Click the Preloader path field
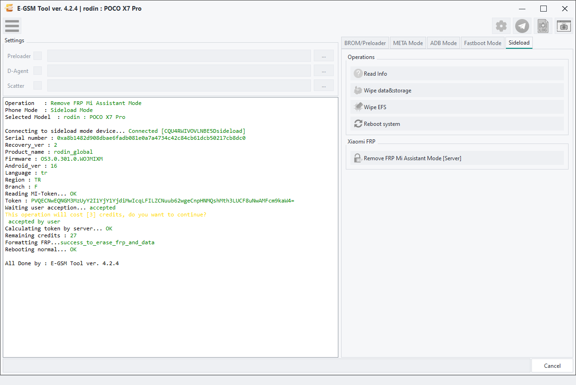 pos(179,56)
